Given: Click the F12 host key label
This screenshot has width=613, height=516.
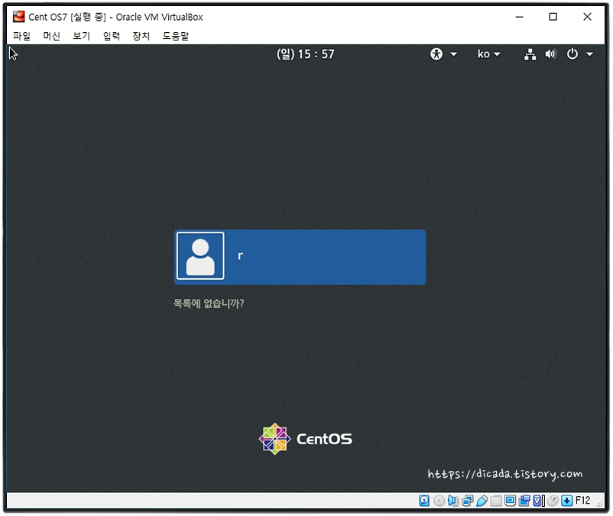Looking at the screenshot, I should coord(582,501).
